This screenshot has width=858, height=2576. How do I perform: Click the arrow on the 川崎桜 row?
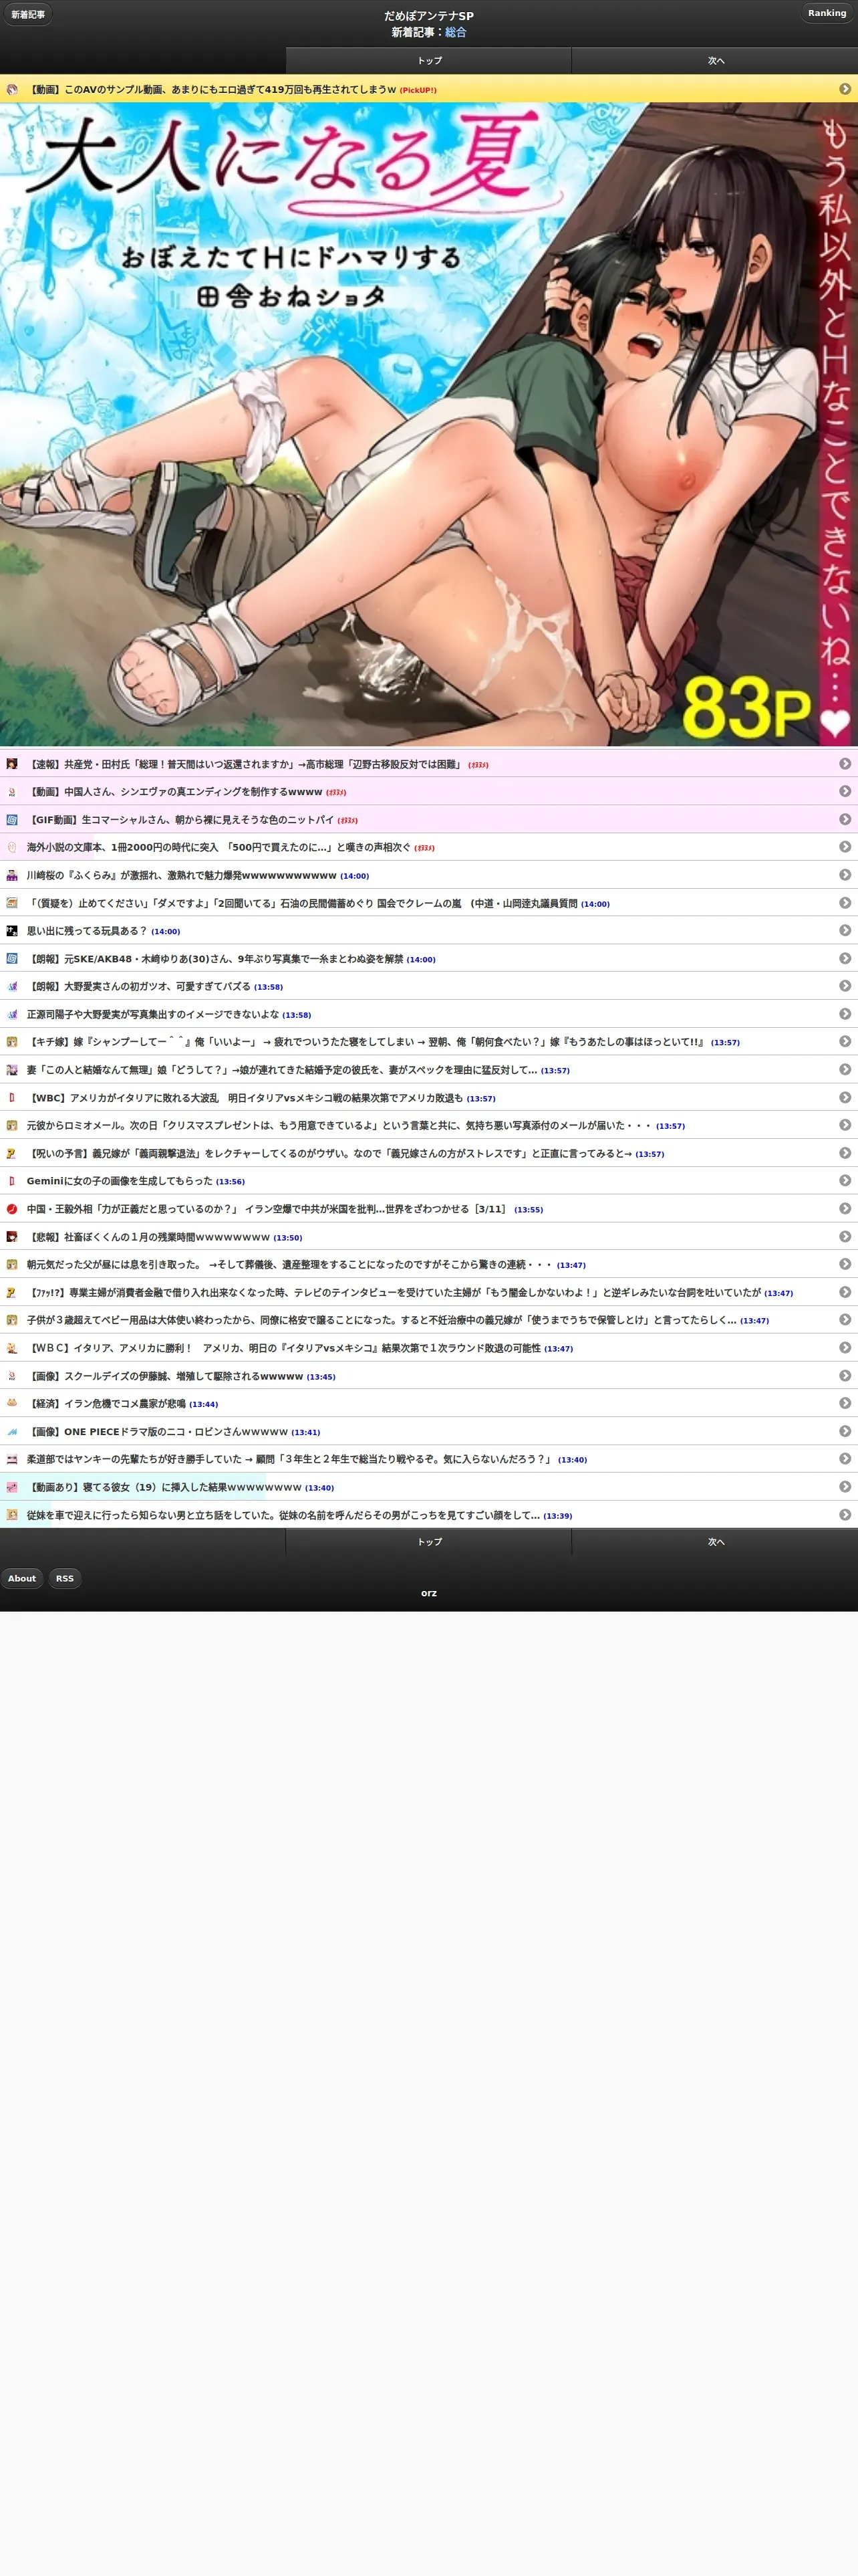(x=845, y=875)
